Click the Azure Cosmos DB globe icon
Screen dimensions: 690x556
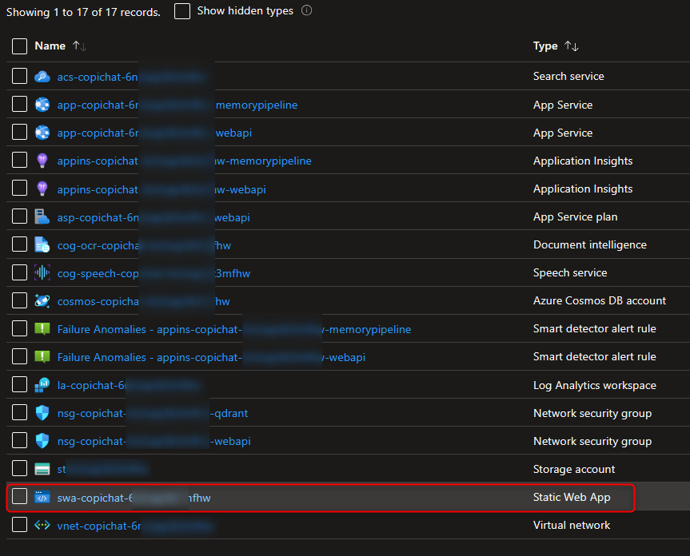pyautogui.click(x=42, y=300)
